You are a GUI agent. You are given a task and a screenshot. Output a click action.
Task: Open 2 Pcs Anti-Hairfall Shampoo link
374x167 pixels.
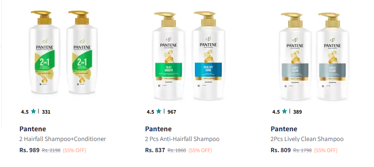tap(182, 139)
